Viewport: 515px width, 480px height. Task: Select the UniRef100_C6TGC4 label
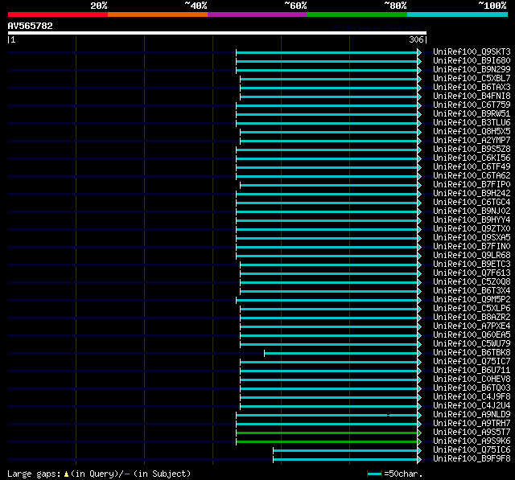(x=472, y=203)
